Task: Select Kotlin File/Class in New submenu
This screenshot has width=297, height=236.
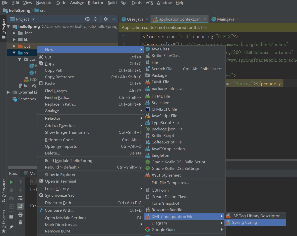Action: [x=185, y=56]
